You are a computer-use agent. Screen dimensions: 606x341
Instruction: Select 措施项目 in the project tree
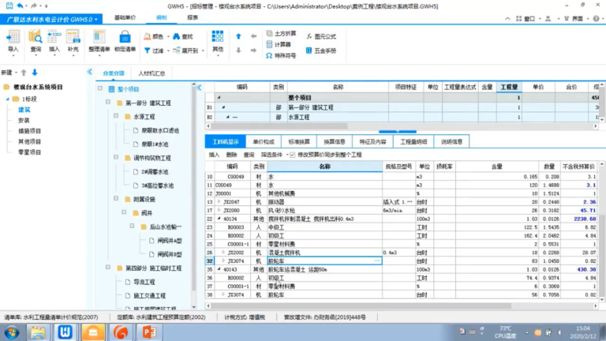point(29,131)
